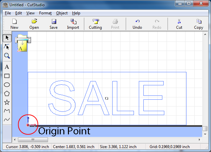Image resolution: width=211 pixels, height=152 pixels.
Task: Select the text tool
Action: click(x=7, y=67)
